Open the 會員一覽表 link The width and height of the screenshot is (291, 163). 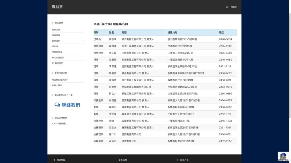coord(57,85)
